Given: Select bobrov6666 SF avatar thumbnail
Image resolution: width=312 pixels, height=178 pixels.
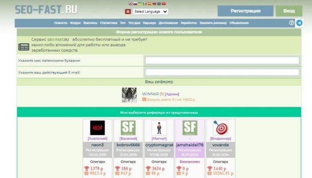Looking at the screenshot, I should click(x=128, y=128).
